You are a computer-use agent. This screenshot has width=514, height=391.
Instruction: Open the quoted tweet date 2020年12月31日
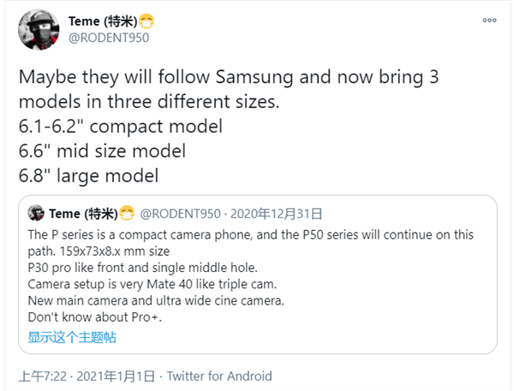pos(275,212)
